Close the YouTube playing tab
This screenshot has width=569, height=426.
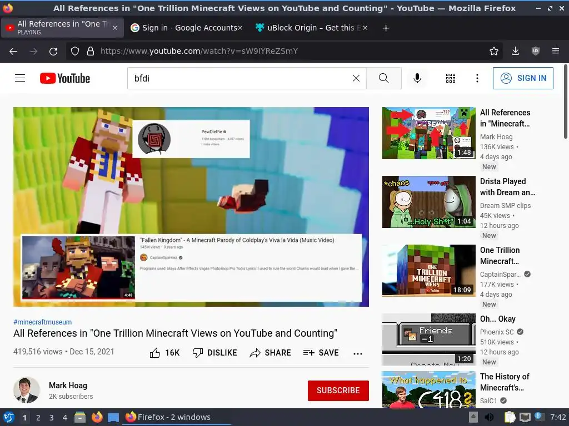click(115, 28)
